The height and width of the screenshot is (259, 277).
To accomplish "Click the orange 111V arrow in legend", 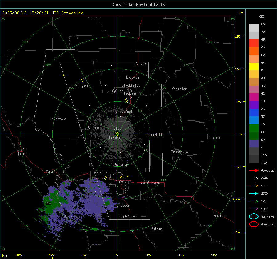I will (254, 186).
